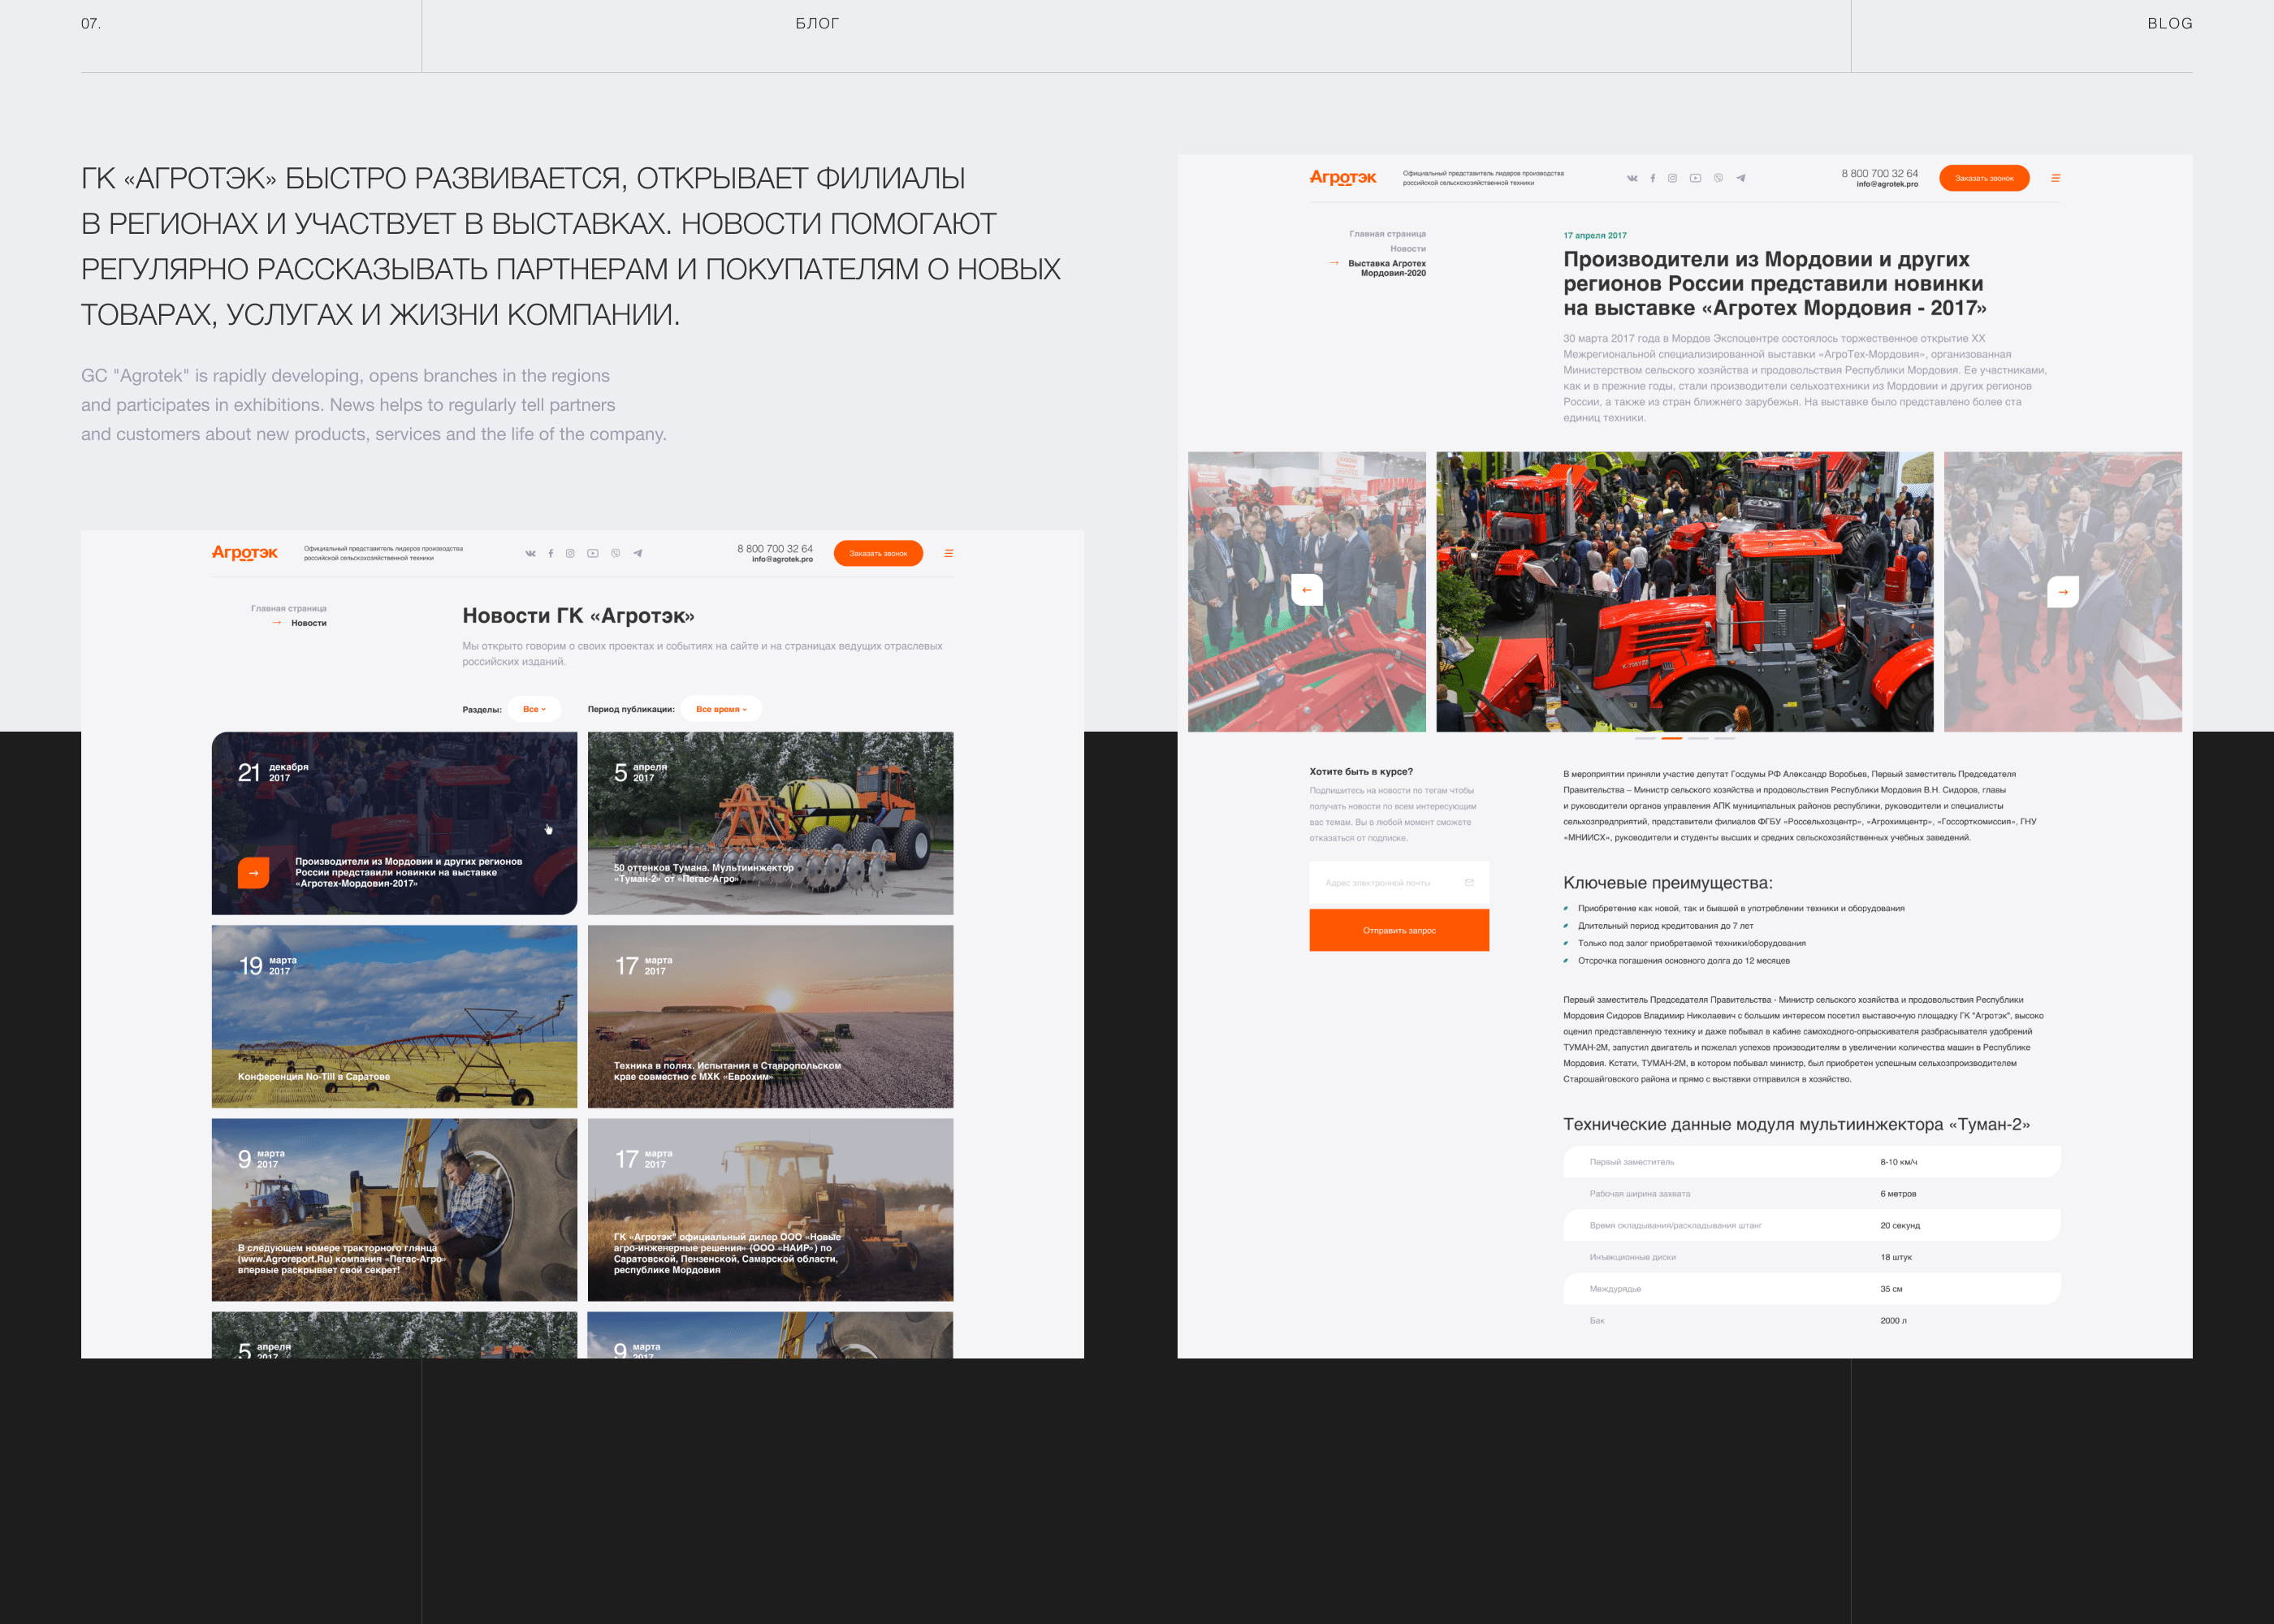This screenshot has height=1624, width=2274.
Task: Open hamburger menu on news list page
Action: [x=948, y=553]
